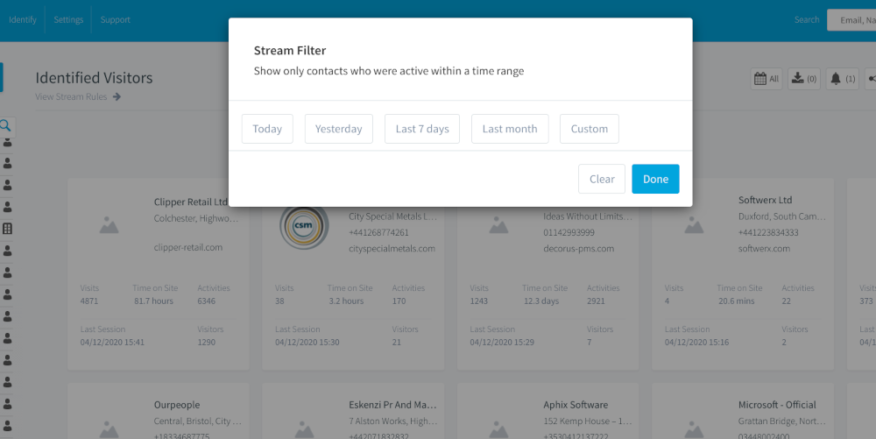
Task: Click the phone number 01142993999
Action: click(x=569, y=232)
